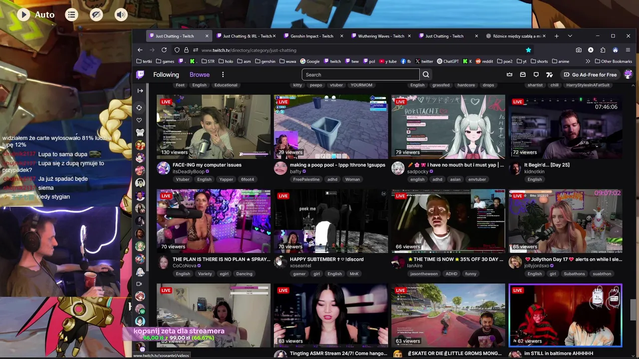
Task: Open the Firefox hamburger application menu
Action: 628,50
